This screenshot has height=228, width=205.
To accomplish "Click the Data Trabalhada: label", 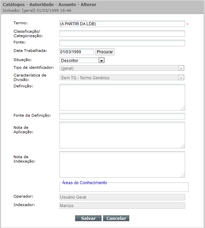I will tap(30, 51).
